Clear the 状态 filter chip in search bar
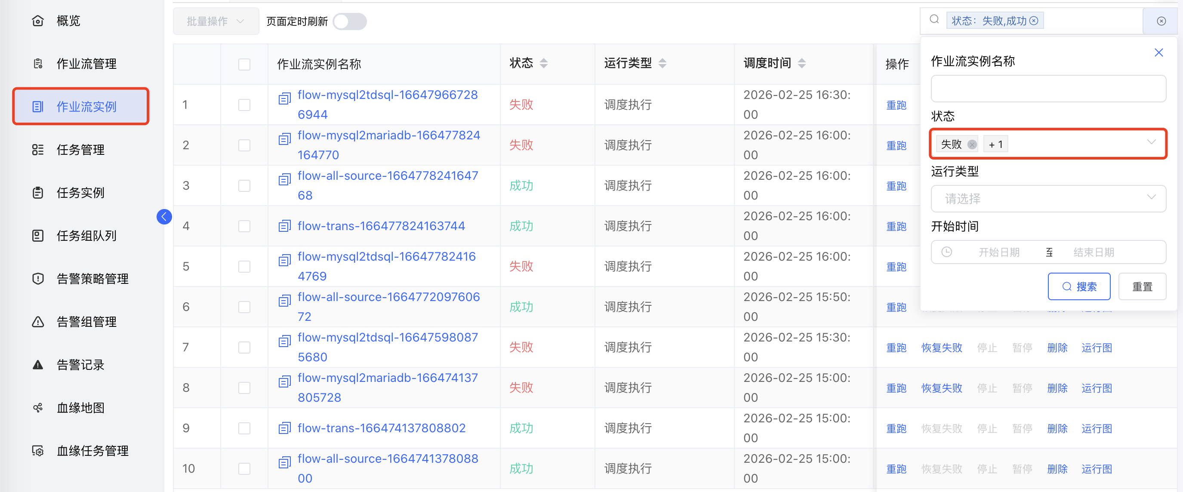 (x=1034, y=21)
